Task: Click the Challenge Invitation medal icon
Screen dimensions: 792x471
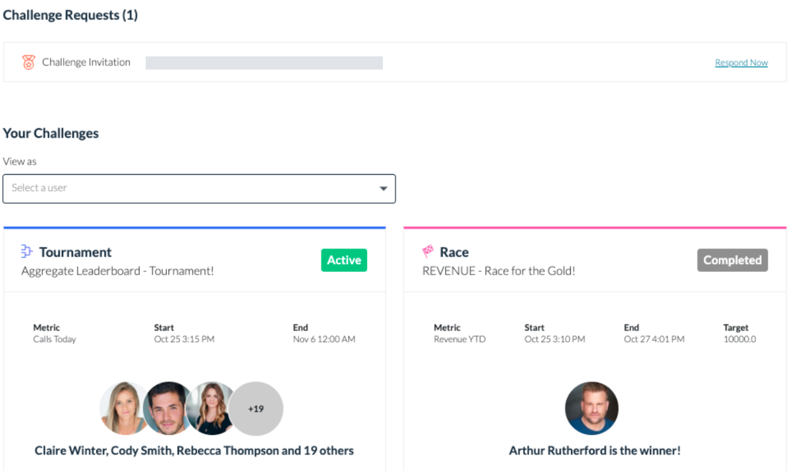Action: pos(28,62)
